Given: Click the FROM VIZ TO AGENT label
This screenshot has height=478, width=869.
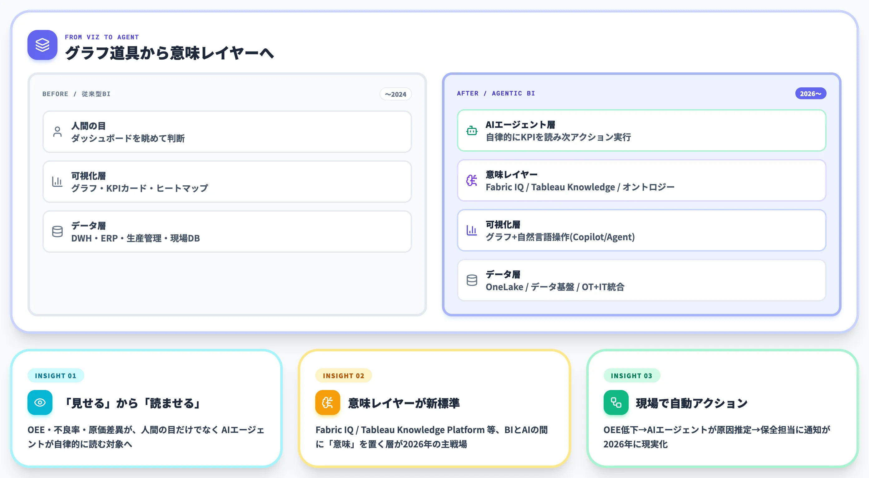Looking at the screenshot, I should coord(102,37).
